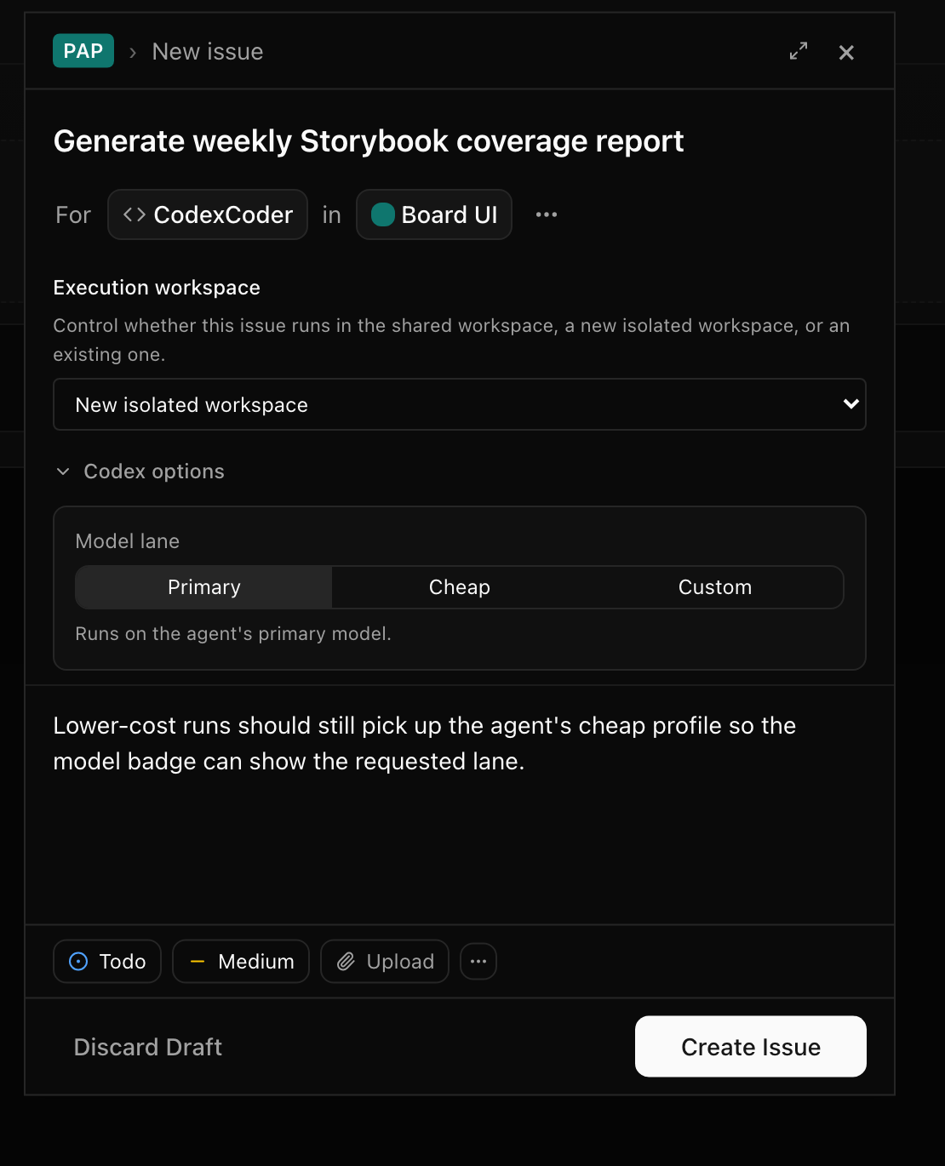945x1166 pixels.
Task: Click the Upload attachment button
Action: coord(385,961)
